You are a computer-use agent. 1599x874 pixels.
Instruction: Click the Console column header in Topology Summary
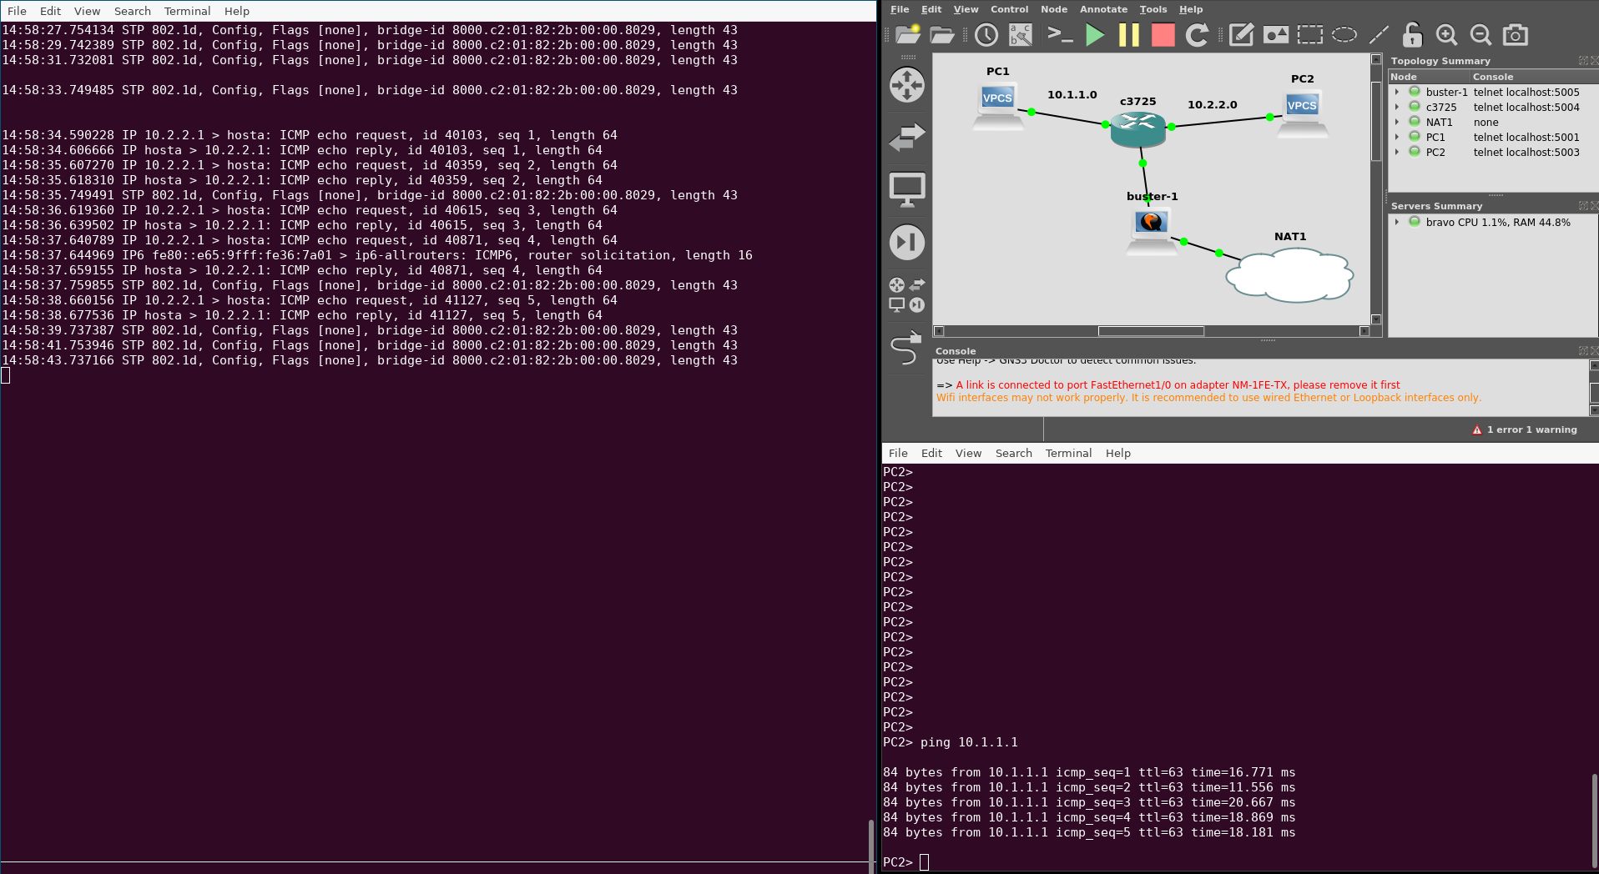pyautogui.click(x=1534, y=77)
